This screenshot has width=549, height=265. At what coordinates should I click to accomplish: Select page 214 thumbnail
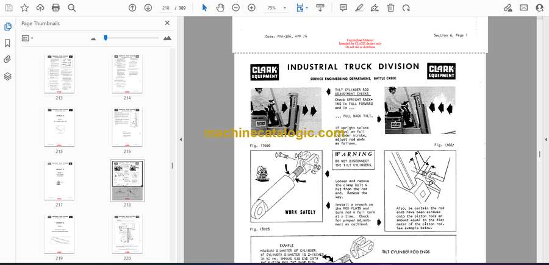pos(127,74)
